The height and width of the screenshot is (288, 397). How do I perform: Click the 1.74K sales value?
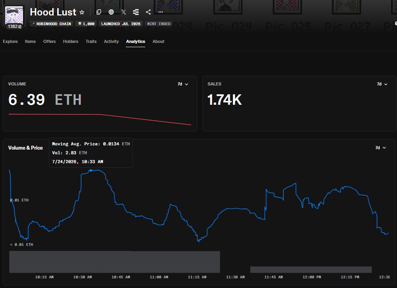pos(225,100)
